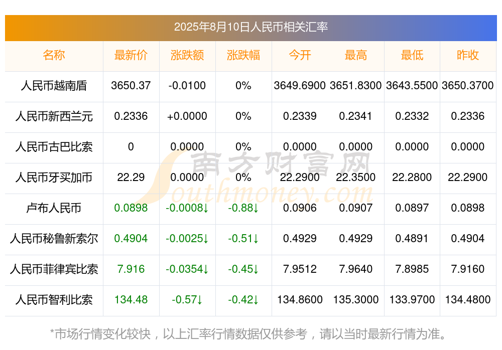The image size is (502, 350).
Task: Select low value 3643.5500
Action: point(412,86)
